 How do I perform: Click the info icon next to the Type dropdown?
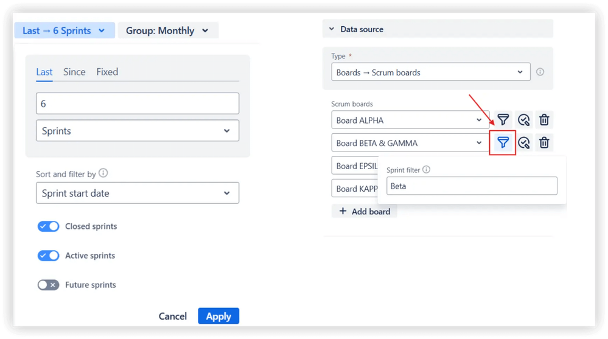(x=540, y=72)
